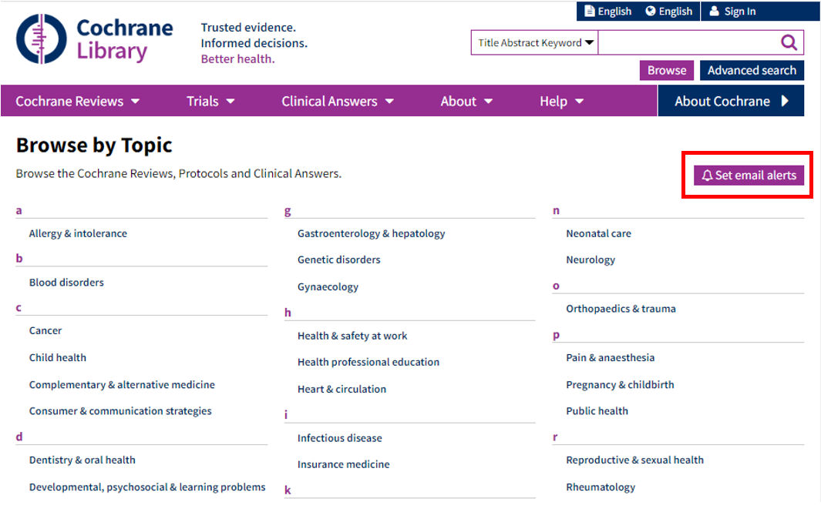Click the person icon beside Sign In
This screenshot has width=821, height=512.
pyautogui.click(x=713, y=11)
